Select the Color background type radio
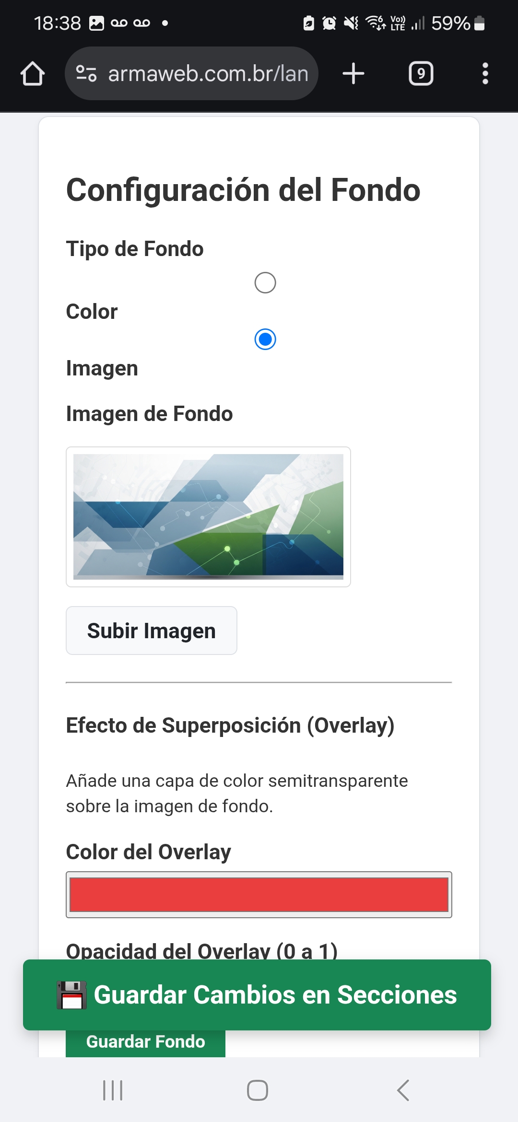 [x=265, y=283]
